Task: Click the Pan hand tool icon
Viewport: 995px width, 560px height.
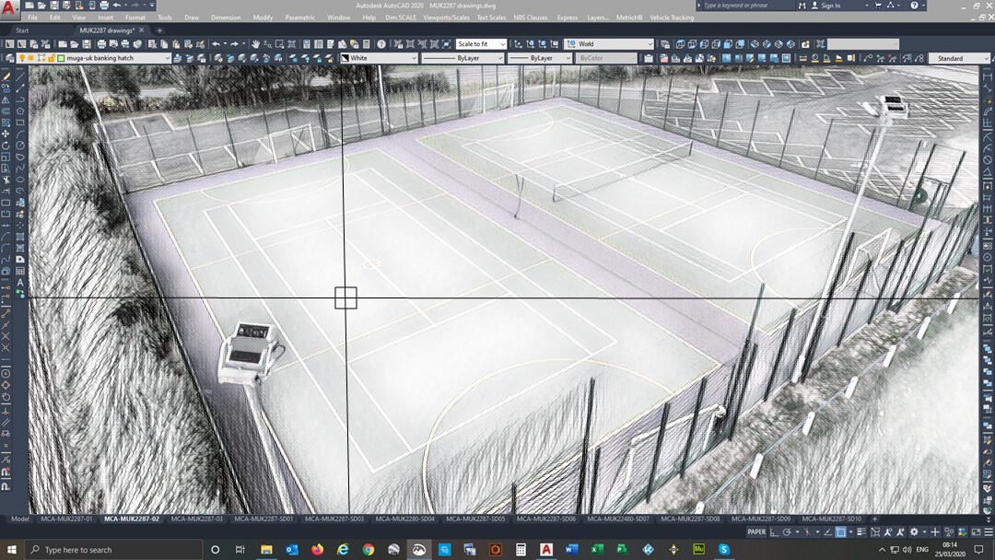Action: pos(255,44)
